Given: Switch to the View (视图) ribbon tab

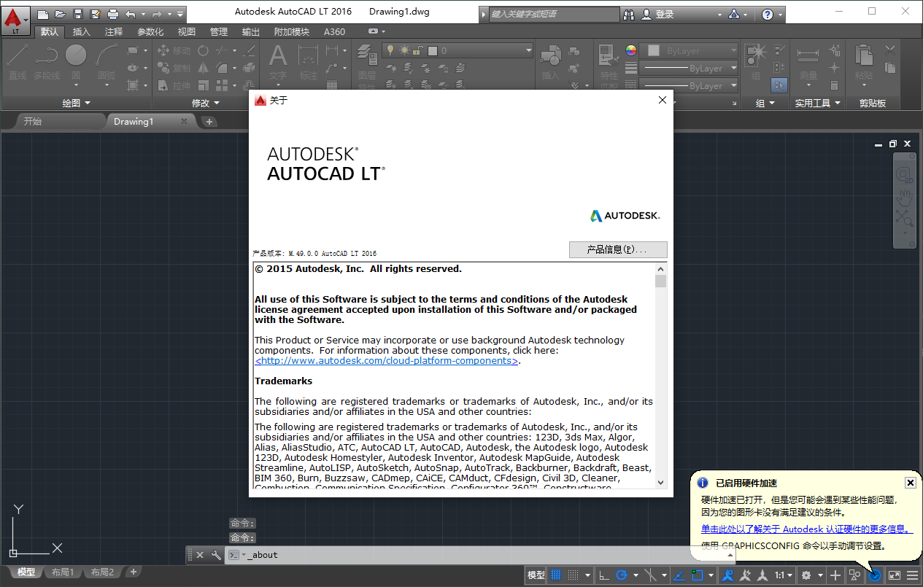Looking at the screenshot, I should [187, 31].
